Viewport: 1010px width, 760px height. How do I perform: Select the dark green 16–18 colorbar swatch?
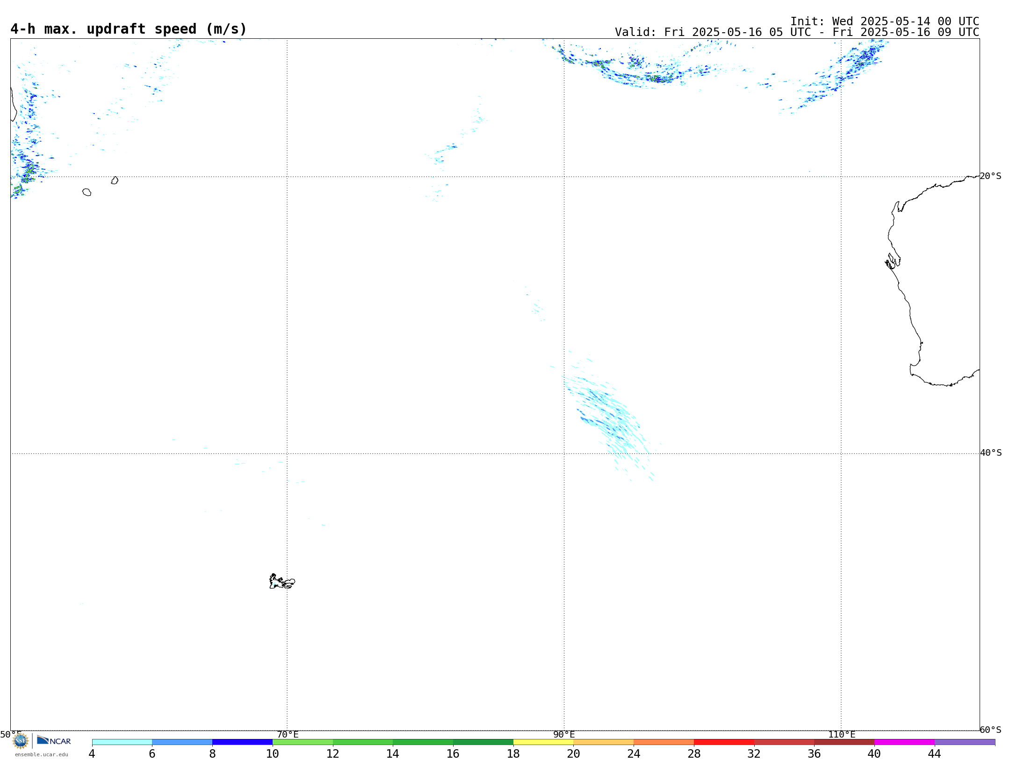(x=483, y=742)
